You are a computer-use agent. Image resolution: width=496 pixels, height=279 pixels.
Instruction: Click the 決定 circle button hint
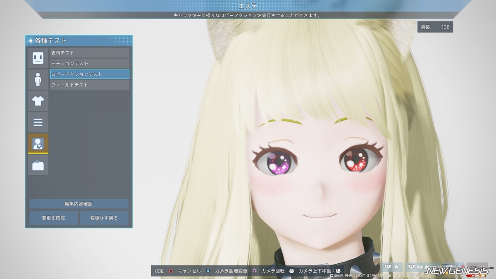(x=170, y=271)
